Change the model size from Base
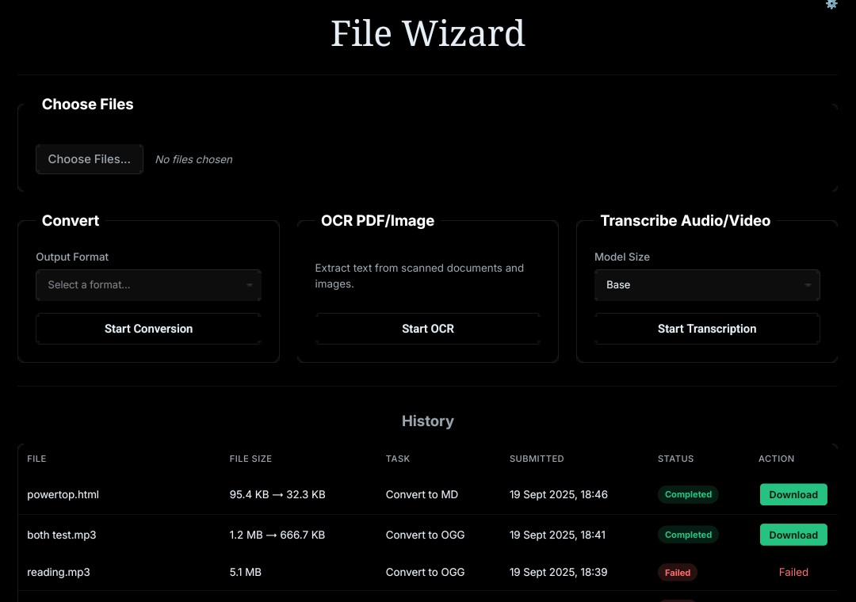Viewport: 856px width, 602px height. (x=707, y=285)
